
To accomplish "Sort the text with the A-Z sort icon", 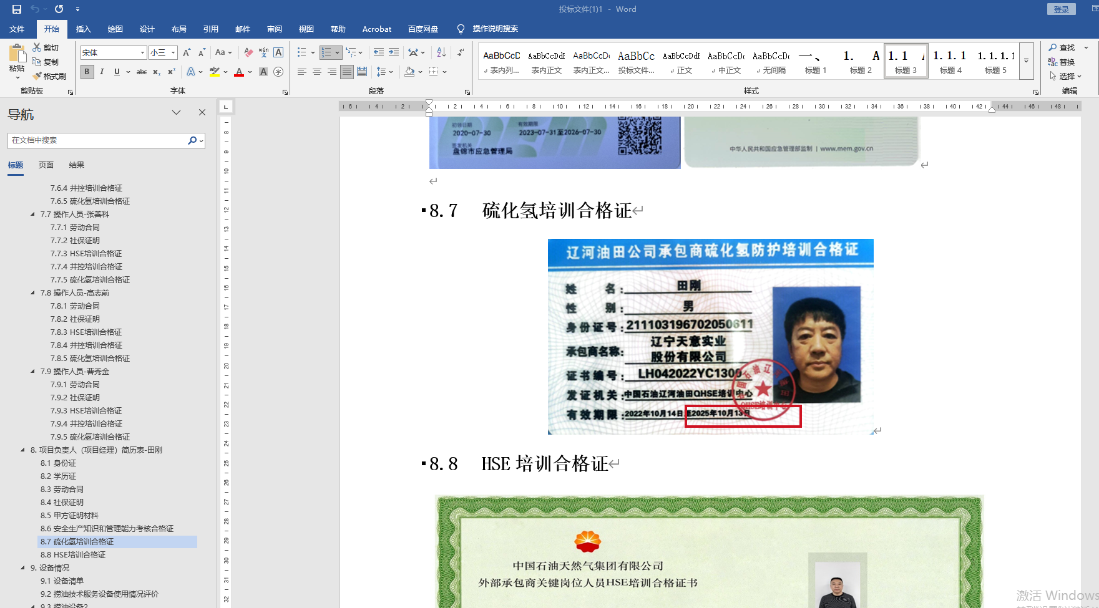I will 441,53.
